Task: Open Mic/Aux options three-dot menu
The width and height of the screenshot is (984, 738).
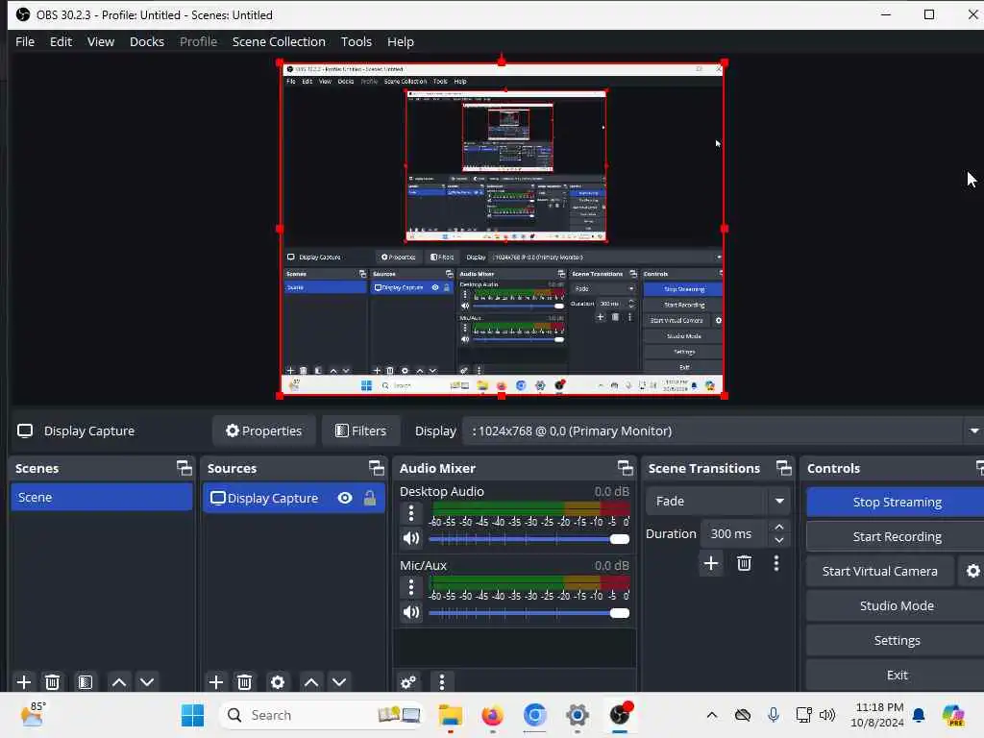Action: click(411, 587)
